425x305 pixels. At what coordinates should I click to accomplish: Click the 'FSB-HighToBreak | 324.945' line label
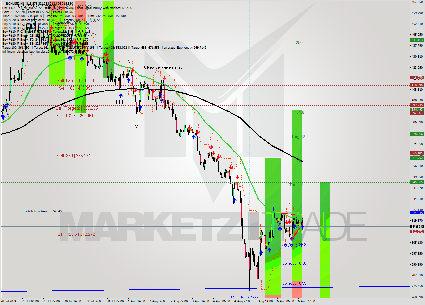coord(42,211)
